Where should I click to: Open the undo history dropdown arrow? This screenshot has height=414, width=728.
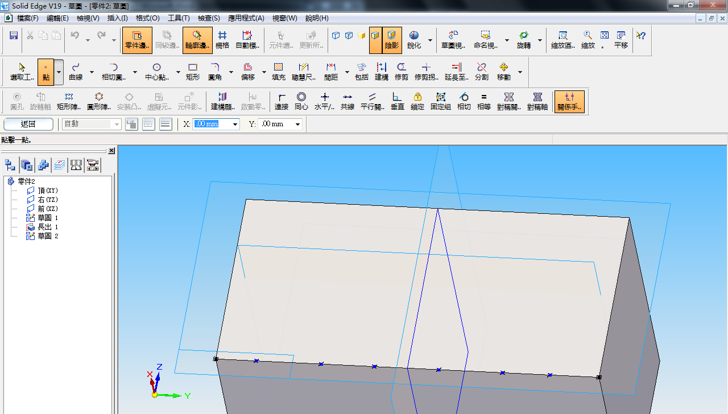(x=88, y=40)
